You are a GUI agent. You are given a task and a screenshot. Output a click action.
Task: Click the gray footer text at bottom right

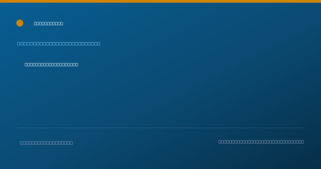click(x=261, y=142)
